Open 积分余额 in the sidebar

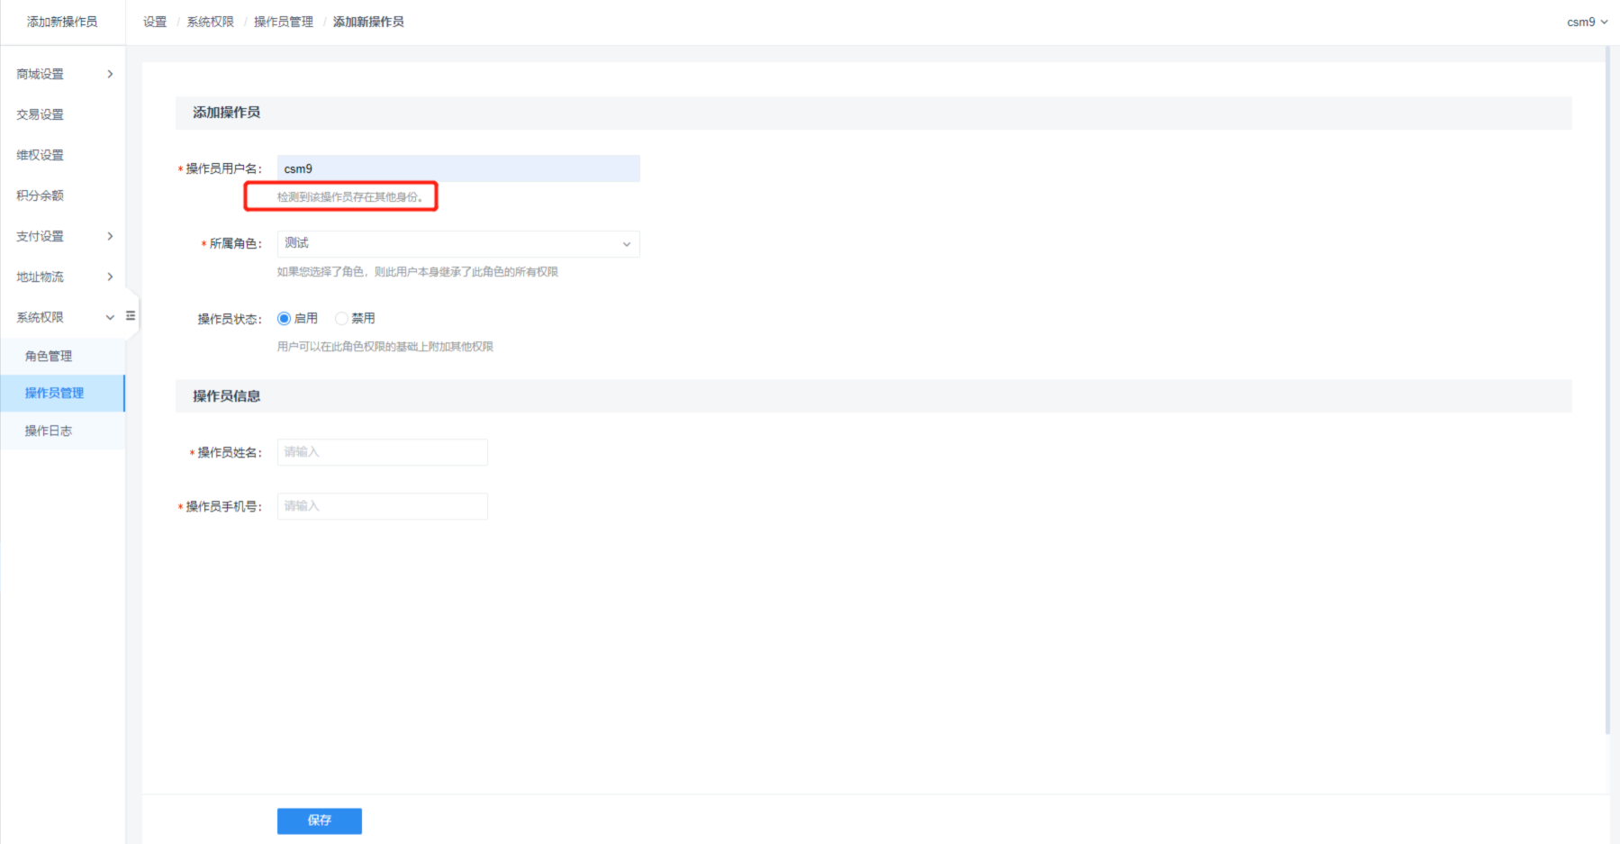(41, 195)
